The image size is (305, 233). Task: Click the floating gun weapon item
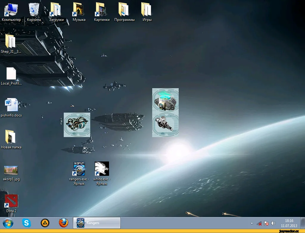[x=165, y=125]
